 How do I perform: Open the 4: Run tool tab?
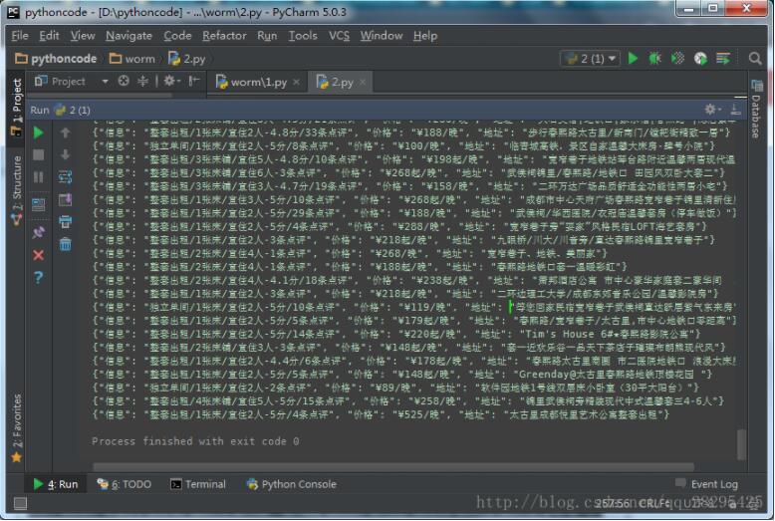(56, 484)
